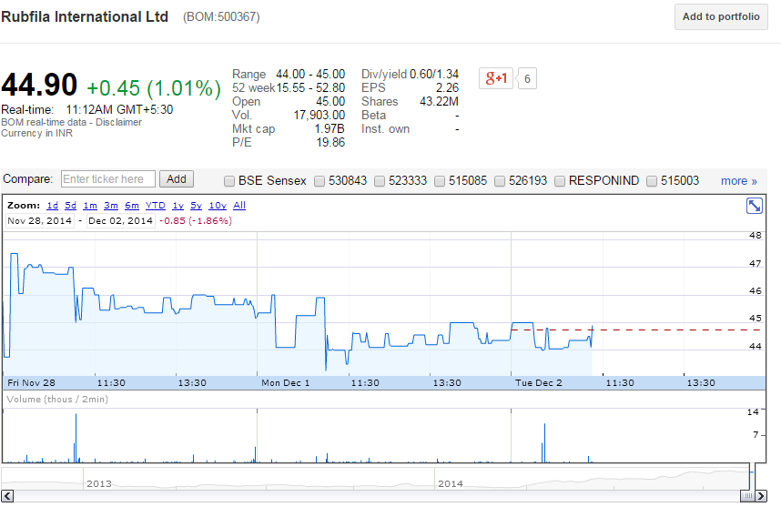Click the Open value 45.00

pos(330,102)
